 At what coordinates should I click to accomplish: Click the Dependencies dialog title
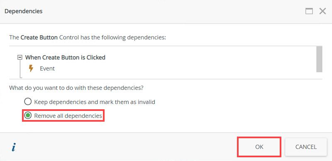click(x=24, y=11)
